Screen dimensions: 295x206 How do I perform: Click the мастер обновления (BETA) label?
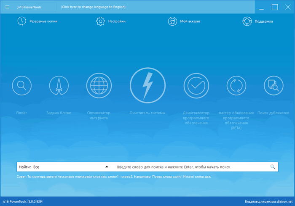tap(236, 120)
